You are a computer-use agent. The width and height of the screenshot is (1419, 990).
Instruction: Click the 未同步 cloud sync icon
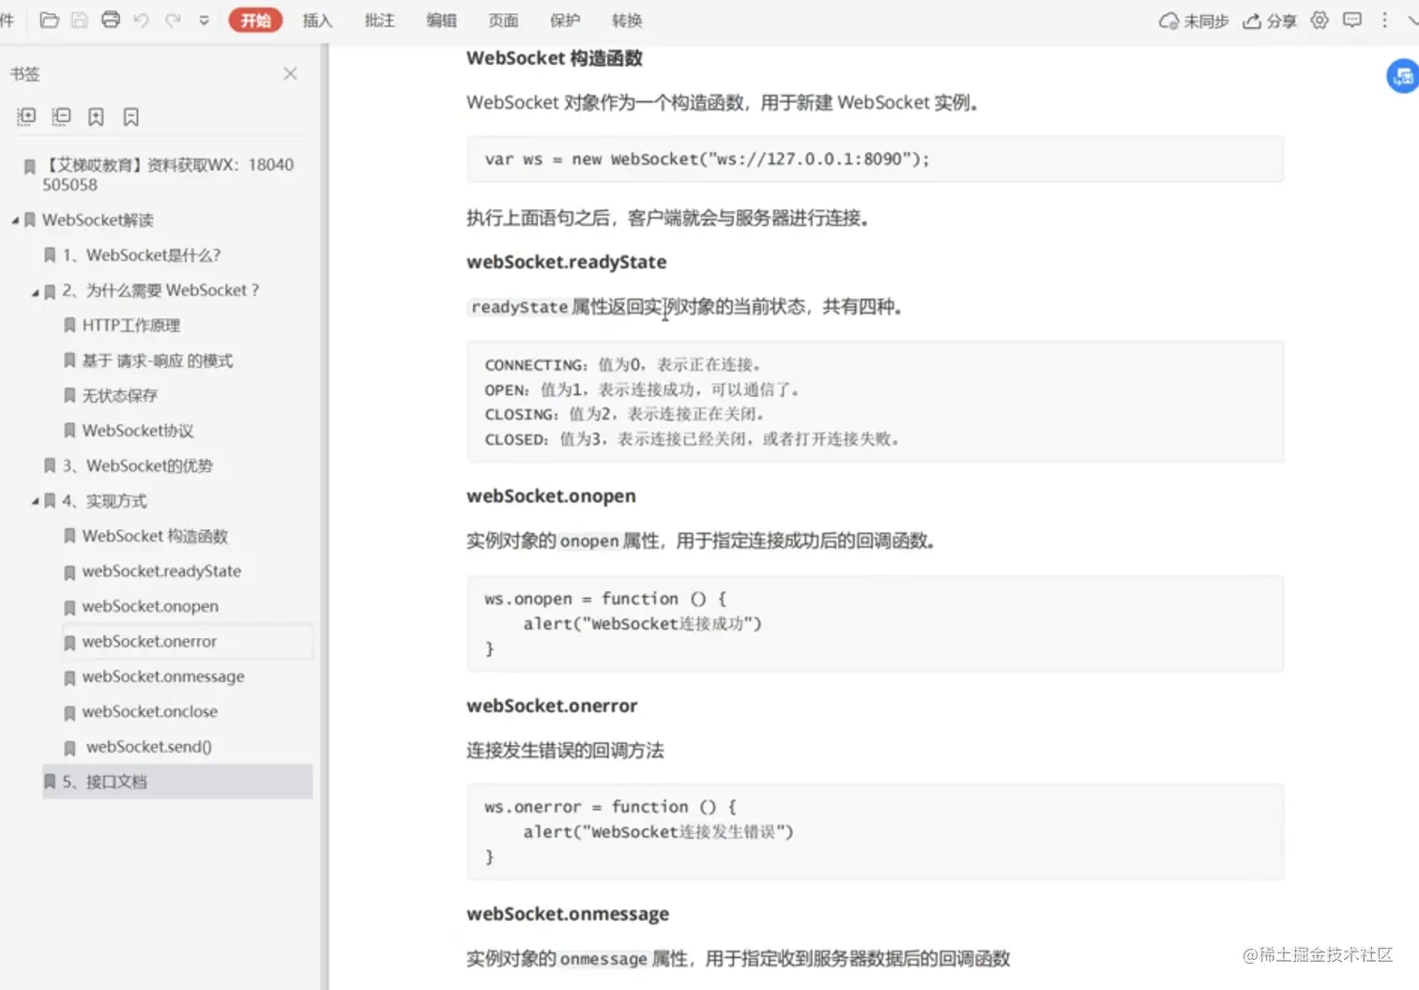point(1194,21)
